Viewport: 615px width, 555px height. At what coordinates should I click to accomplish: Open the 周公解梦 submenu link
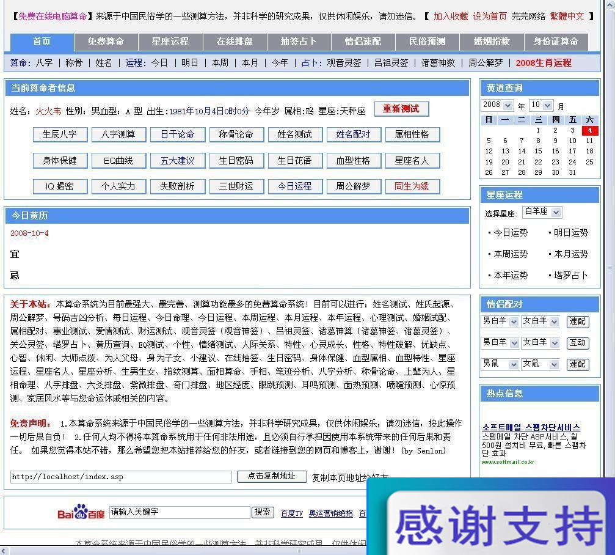(x=486, y=63)
